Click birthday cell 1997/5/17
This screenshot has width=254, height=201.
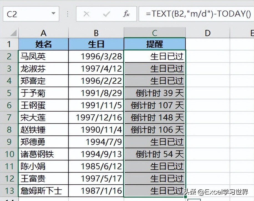[x=96, y=179]
